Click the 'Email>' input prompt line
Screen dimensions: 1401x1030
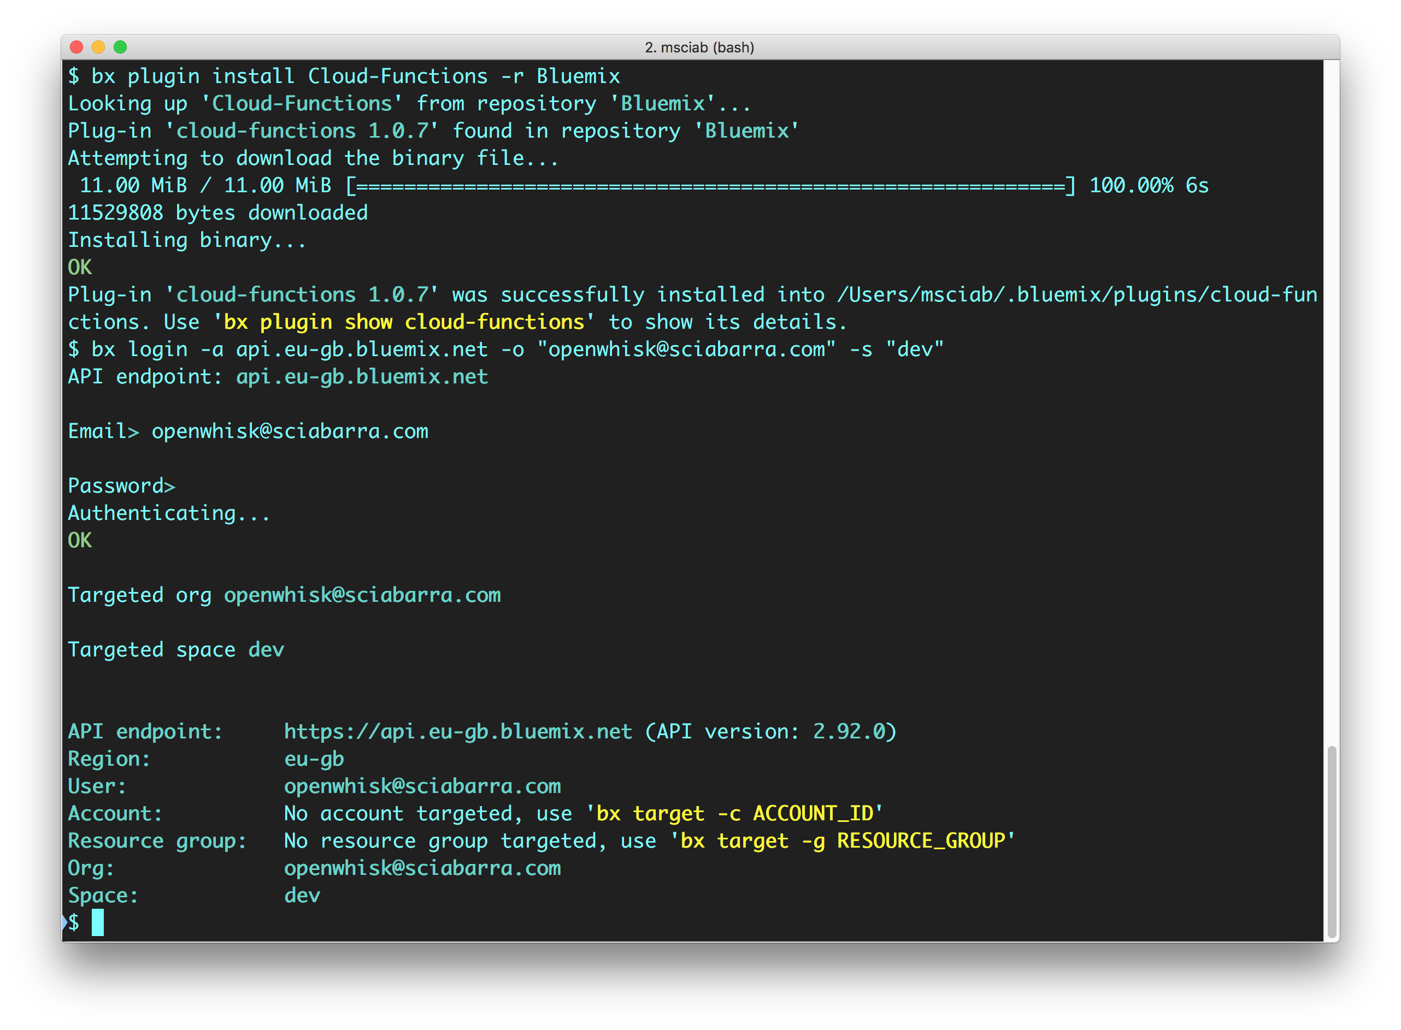pos(250,431)
